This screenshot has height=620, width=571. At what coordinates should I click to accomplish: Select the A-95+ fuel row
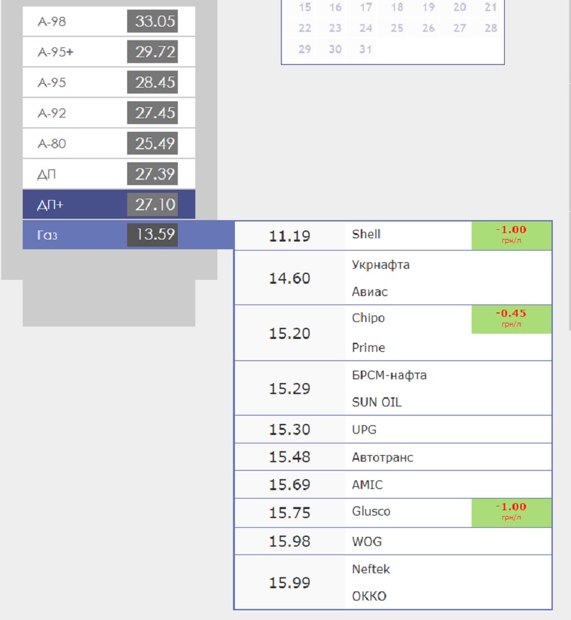[x=108, y=52]
